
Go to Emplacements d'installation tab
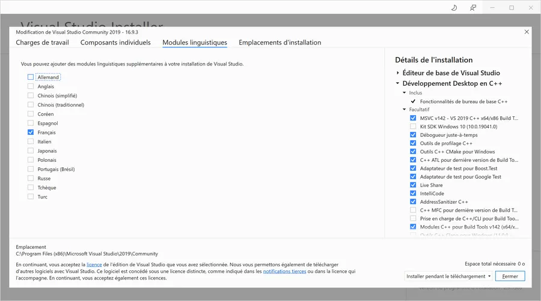[x=280, y=43]
